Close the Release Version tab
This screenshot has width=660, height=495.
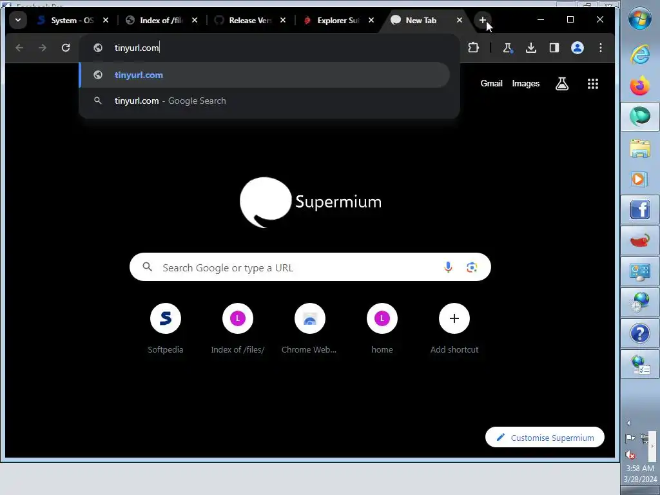coord(283,20)
